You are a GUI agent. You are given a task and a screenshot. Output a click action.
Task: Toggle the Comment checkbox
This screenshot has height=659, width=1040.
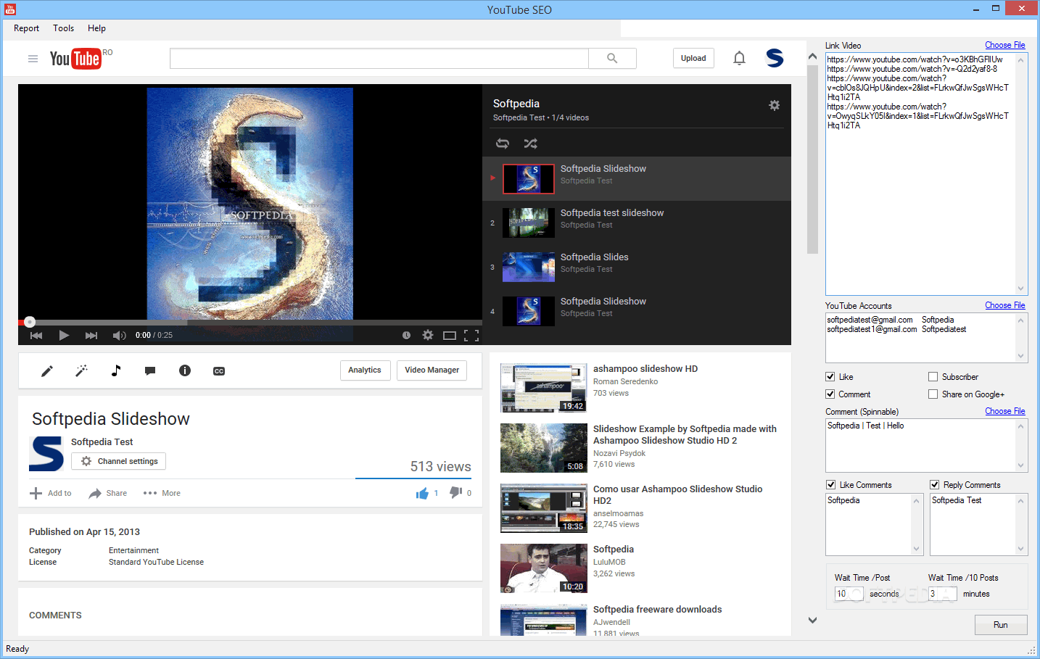coord(830,394)
